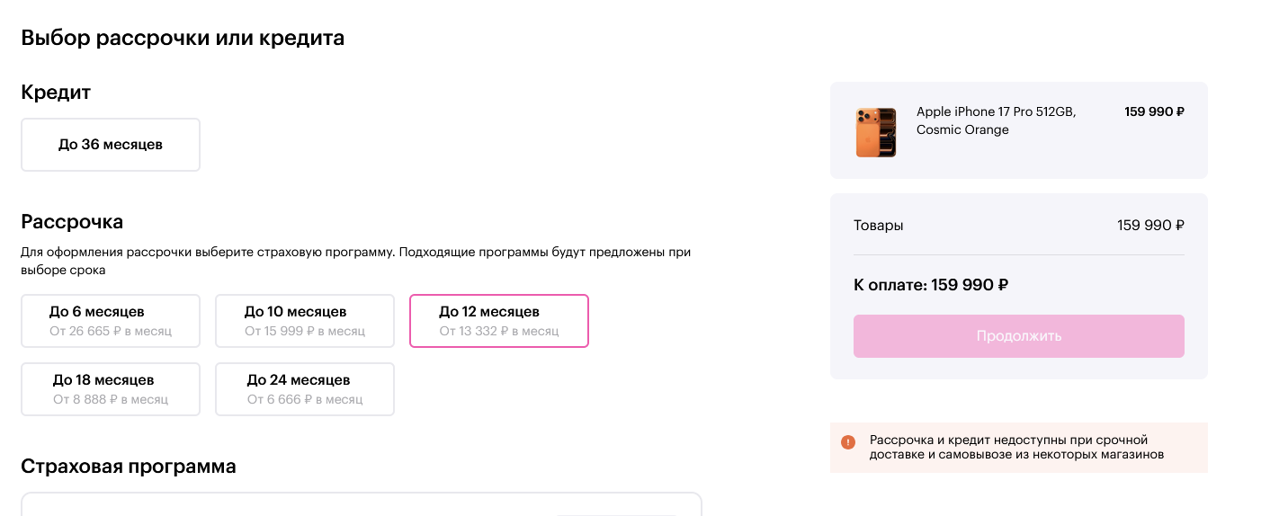The width and height of the screenshot is (1288, 516).
Task: Click the pink Продолжить button
Action: click(x=1019, y=336)
